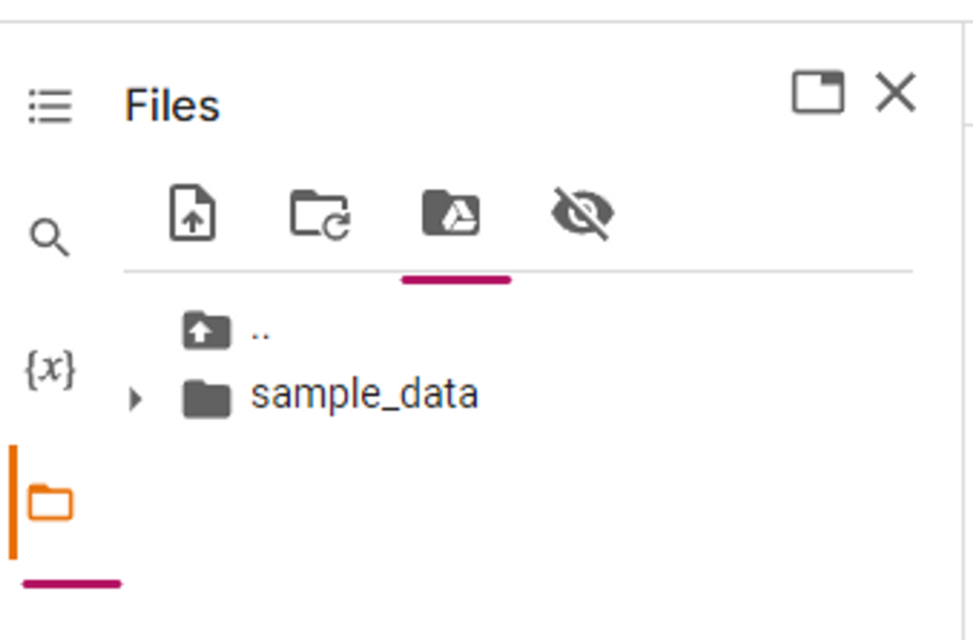Pop out Files panel into new tab
This screenshot has width=973, height=640.
click(818, 92)
